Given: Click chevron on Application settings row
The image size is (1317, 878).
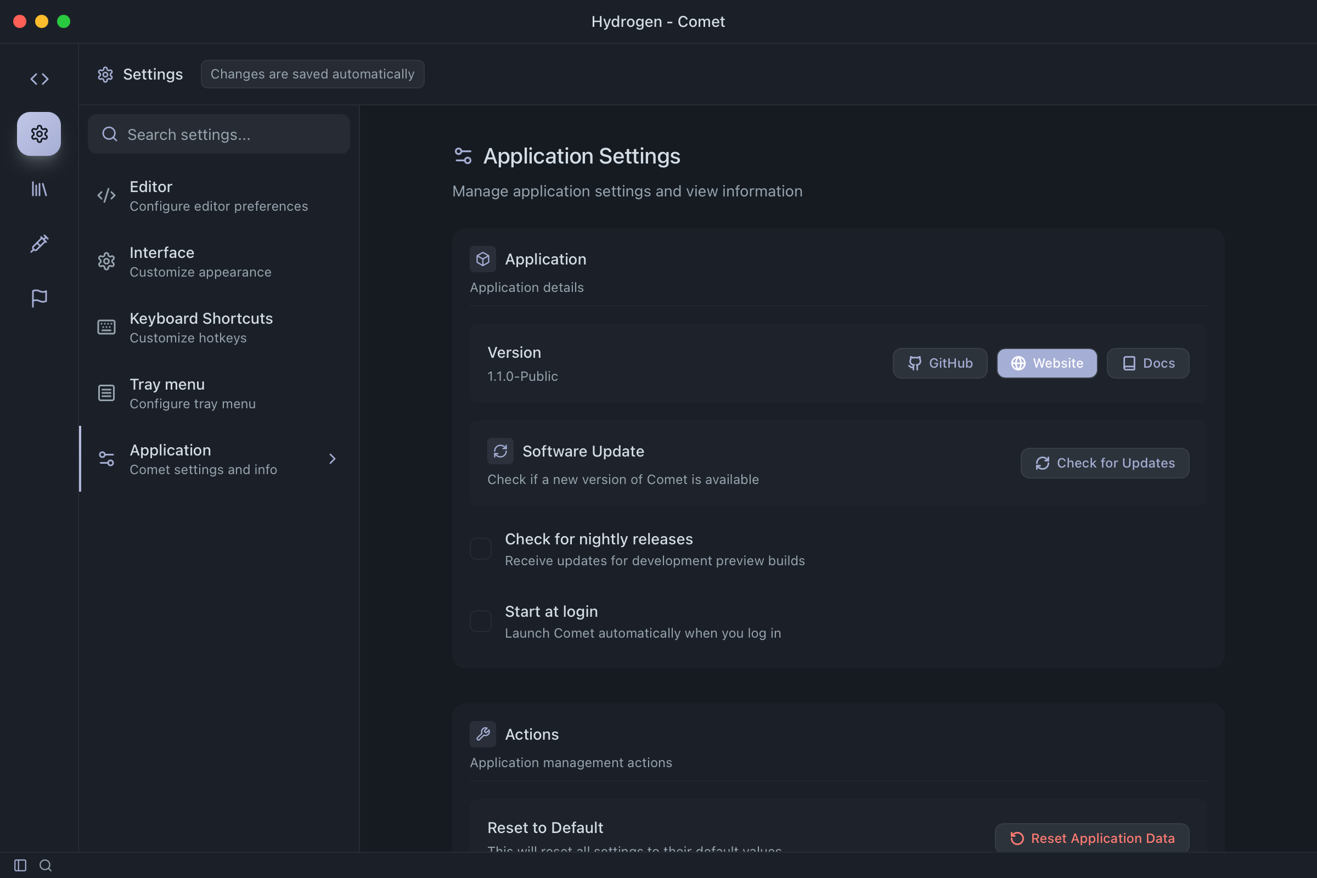Looking at the screenshot, I should pos(333,459).
